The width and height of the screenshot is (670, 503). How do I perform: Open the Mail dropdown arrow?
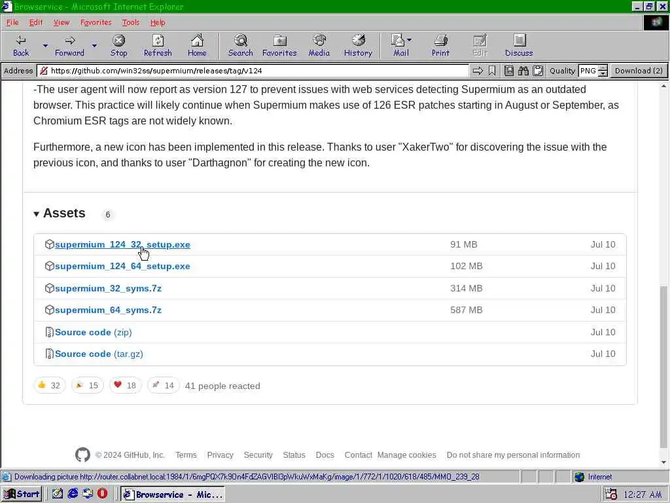410,40
